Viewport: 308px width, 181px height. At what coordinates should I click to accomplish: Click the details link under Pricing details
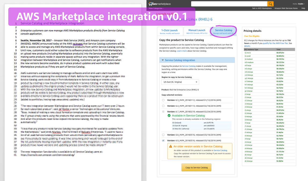click(x=247, y=46)
